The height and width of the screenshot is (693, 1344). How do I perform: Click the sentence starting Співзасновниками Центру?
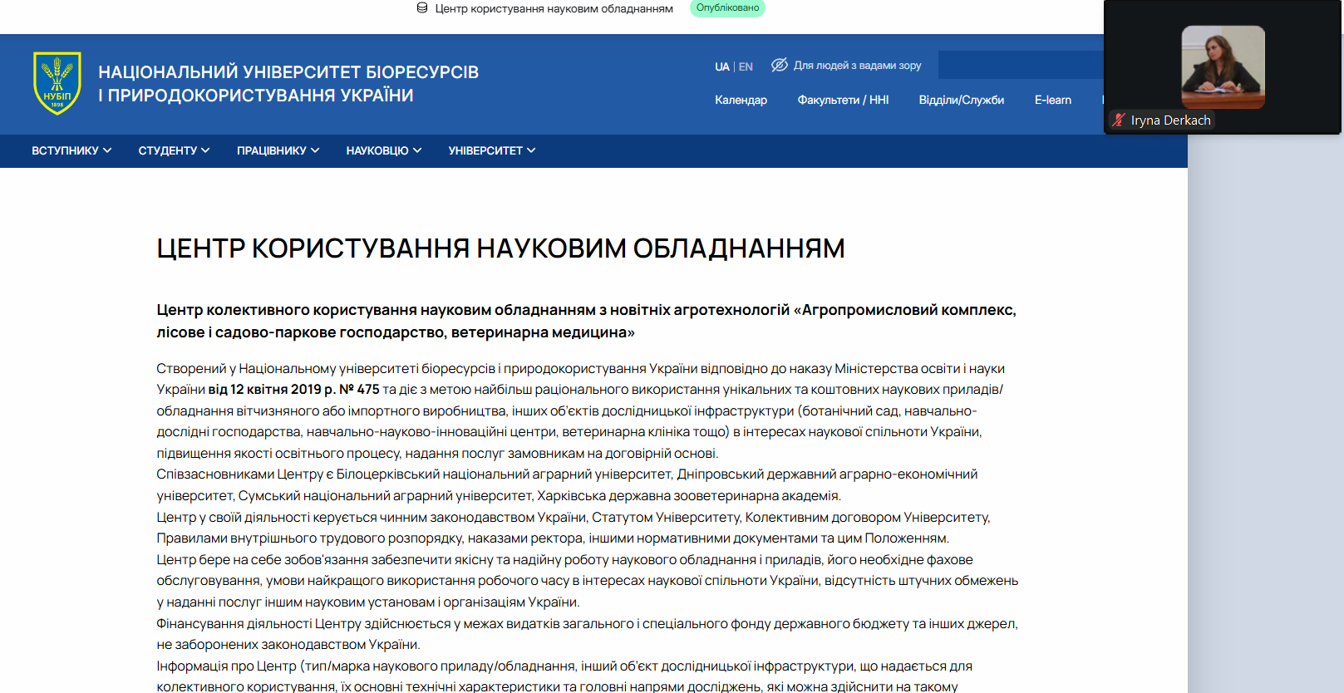tap(567, 485)
